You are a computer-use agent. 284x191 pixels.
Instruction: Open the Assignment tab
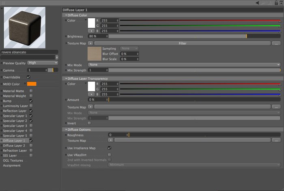coord(12,166)
